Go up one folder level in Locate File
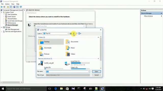163x91 pixels. pyautogui.click(x=74, y=34)
